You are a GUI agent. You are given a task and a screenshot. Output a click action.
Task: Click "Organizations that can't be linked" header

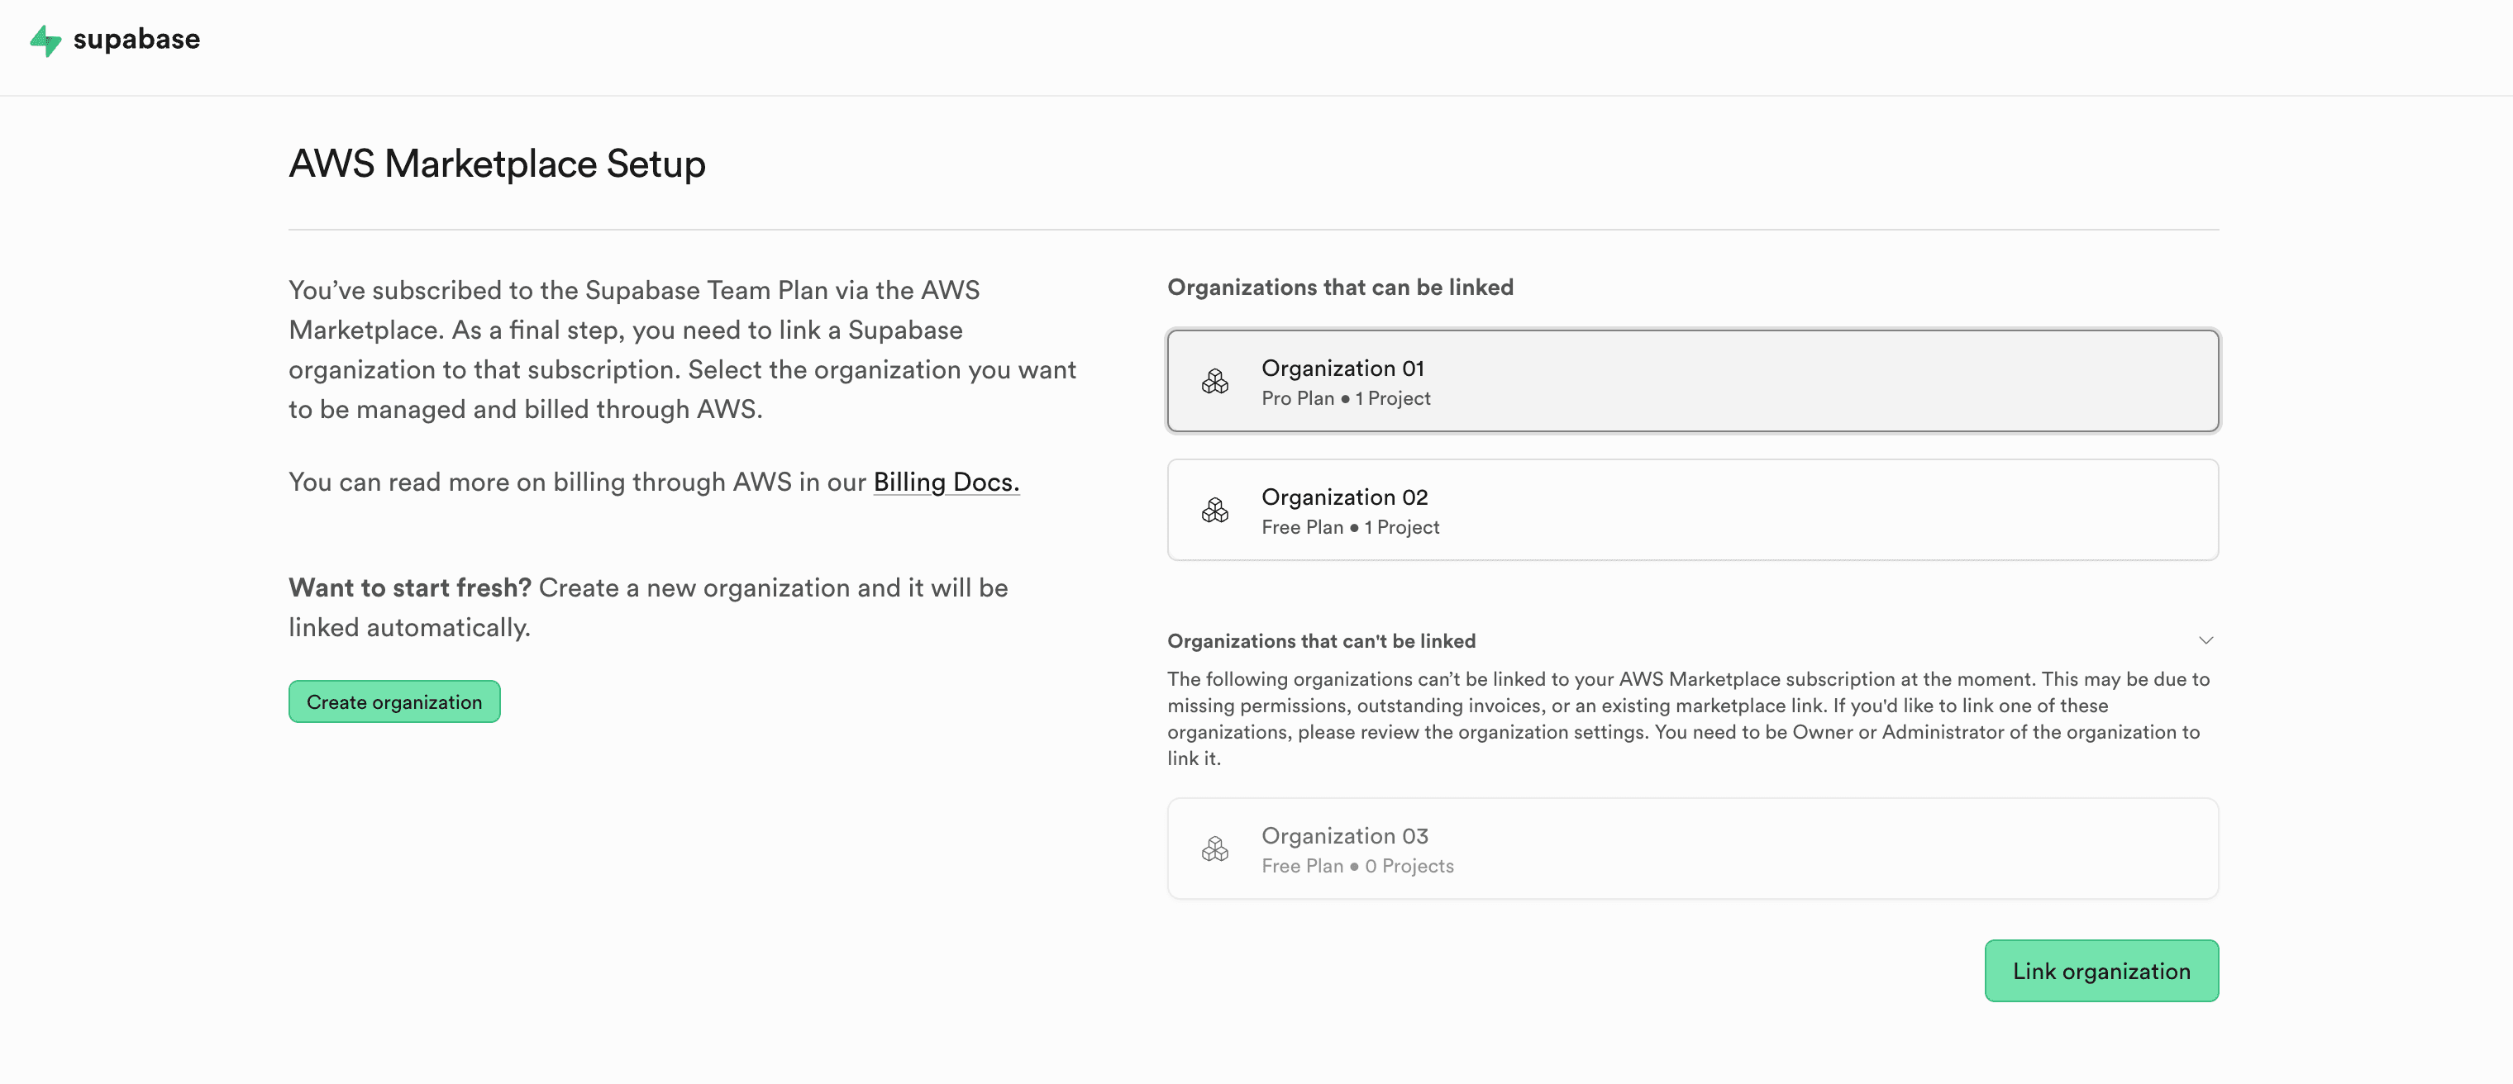(1321, 640)
